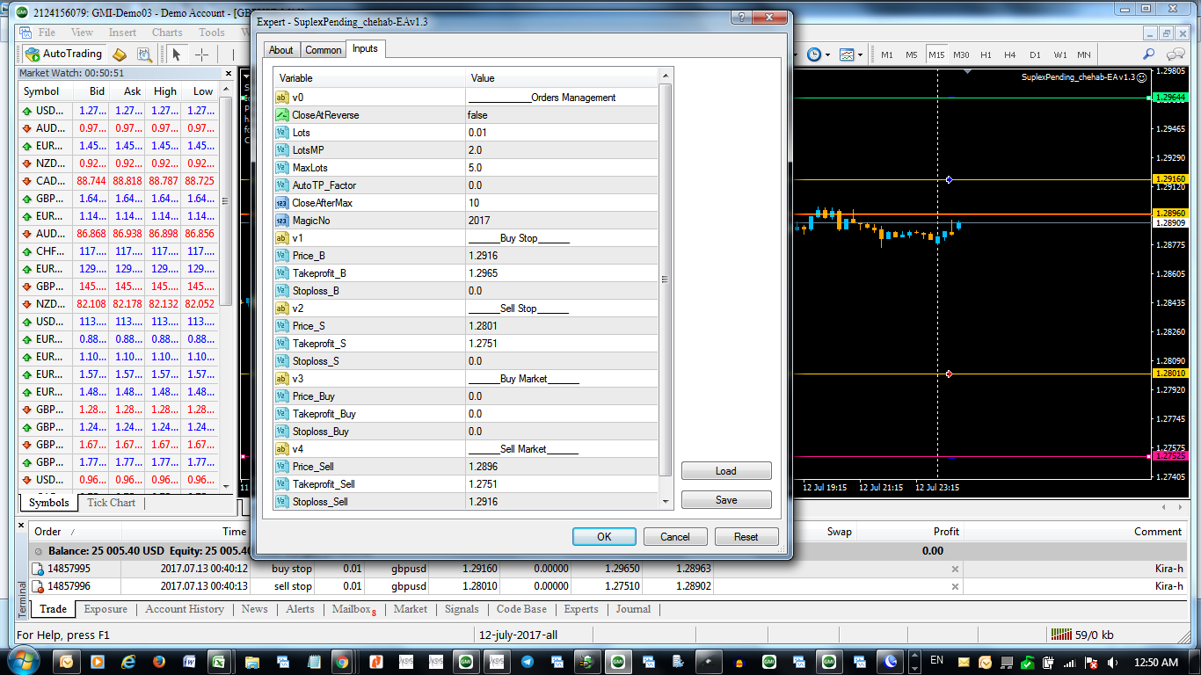Switch to the Tick Chart tab
1201x675 pixels.
click(x=111, y=503)
